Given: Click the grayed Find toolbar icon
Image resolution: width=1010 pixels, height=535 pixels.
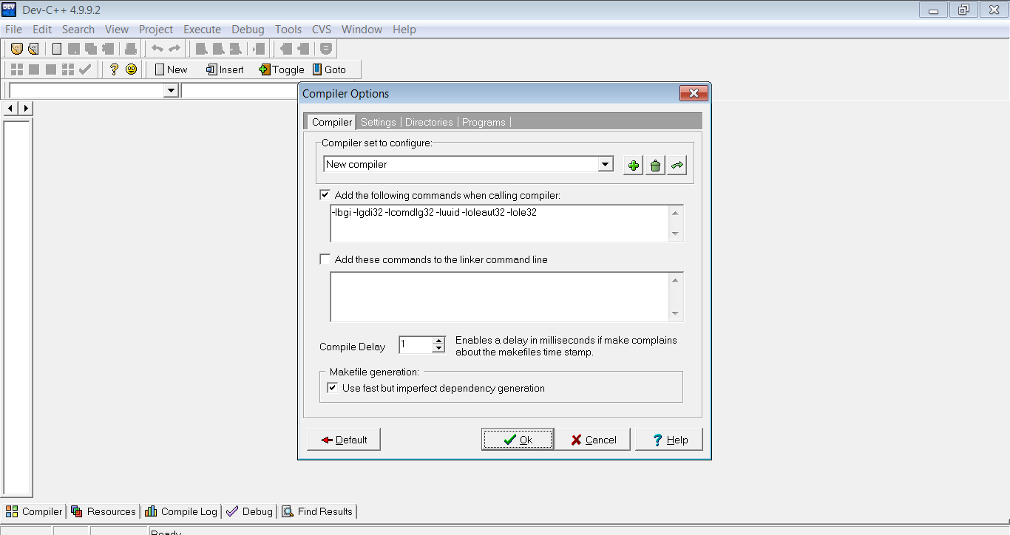Looking at the screenshot, I should click(x=201, y=49).
